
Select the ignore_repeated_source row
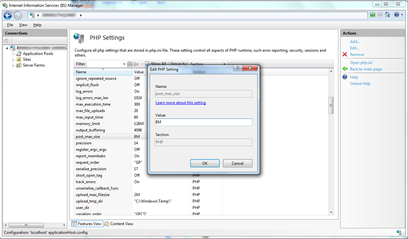(x=111, y=78)
